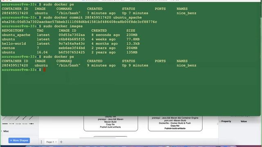Screen dimensions: 262x147
Task: Click the '8 seconds ago' created value
Action: [106, 35]
